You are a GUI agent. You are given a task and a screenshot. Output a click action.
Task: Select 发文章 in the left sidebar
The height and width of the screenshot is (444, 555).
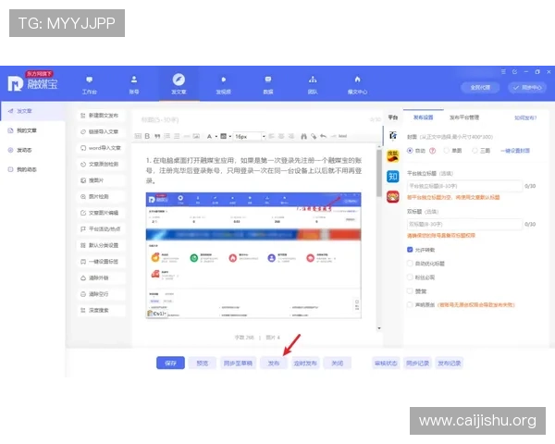32,111
